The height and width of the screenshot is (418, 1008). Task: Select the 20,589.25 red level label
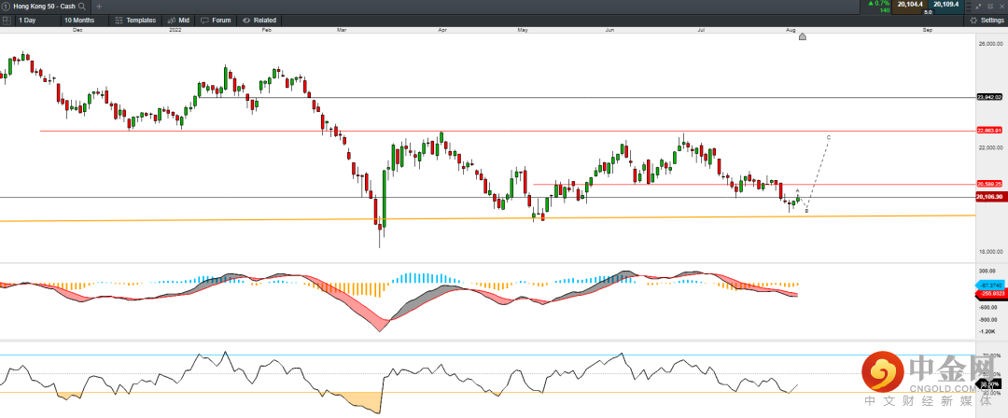coord(989,184)
